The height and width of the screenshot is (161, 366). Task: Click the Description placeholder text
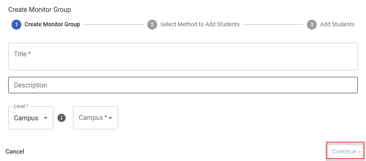tap(31, 85)
